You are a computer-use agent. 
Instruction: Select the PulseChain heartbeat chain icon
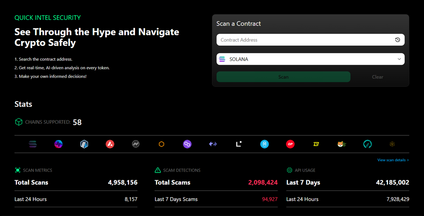pos(58,144)
